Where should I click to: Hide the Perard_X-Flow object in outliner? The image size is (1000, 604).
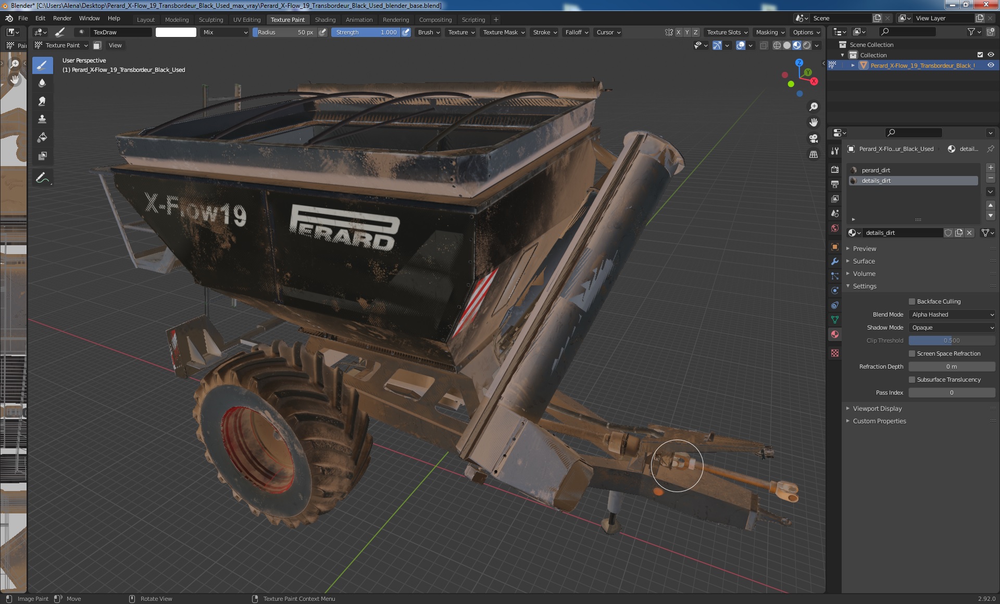coord(991,65)
